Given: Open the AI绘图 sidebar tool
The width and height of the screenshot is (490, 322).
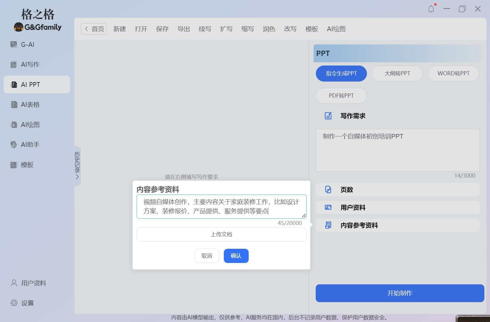Looking at the screenshot, I should [x=30, y=125].
